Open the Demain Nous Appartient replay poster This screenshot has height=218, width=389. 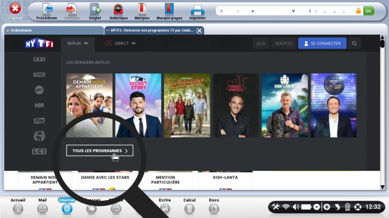(x=89, y=105)
